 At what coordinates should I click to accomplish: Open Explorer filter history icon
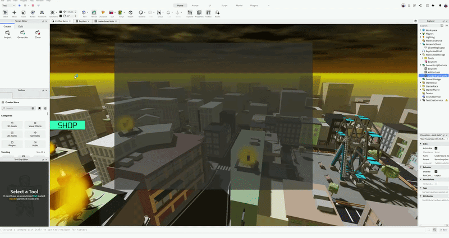(442, 26)
